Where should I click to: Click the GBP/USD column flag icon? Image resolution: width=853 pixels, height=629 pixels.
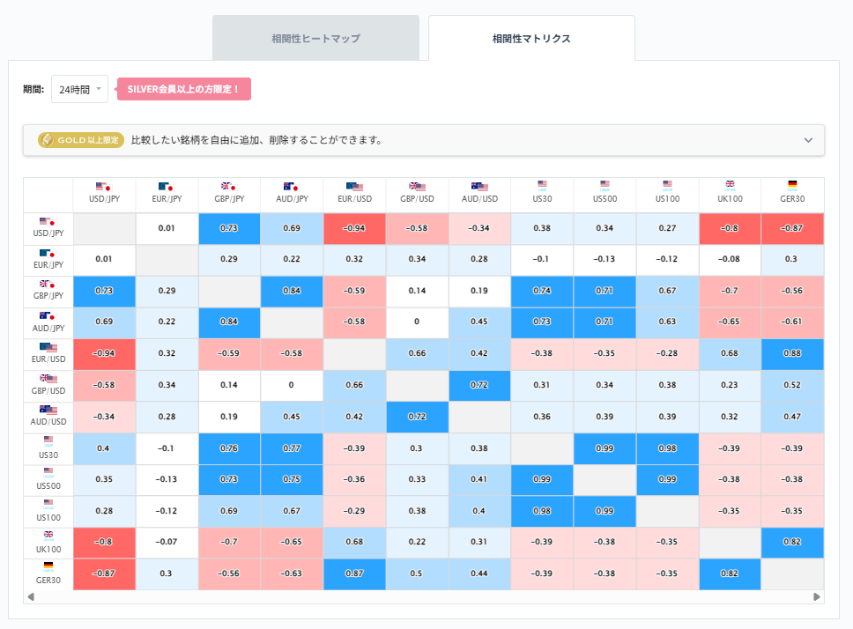click(417, 187)
